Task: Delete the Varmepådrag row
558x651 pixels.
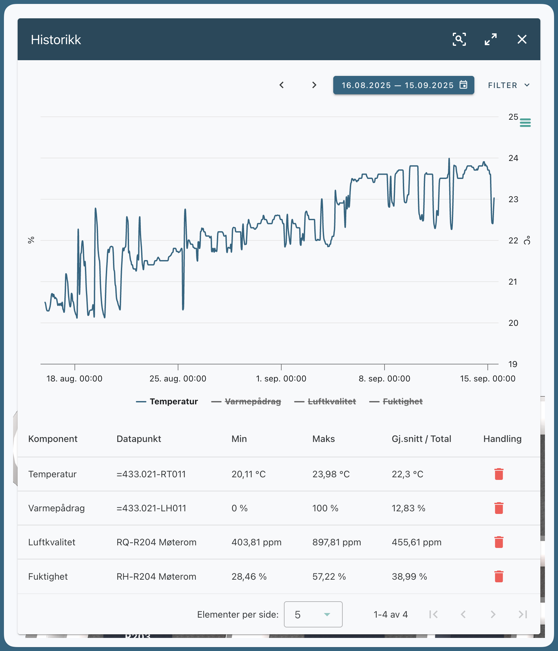Action: [x=499, y=508]
